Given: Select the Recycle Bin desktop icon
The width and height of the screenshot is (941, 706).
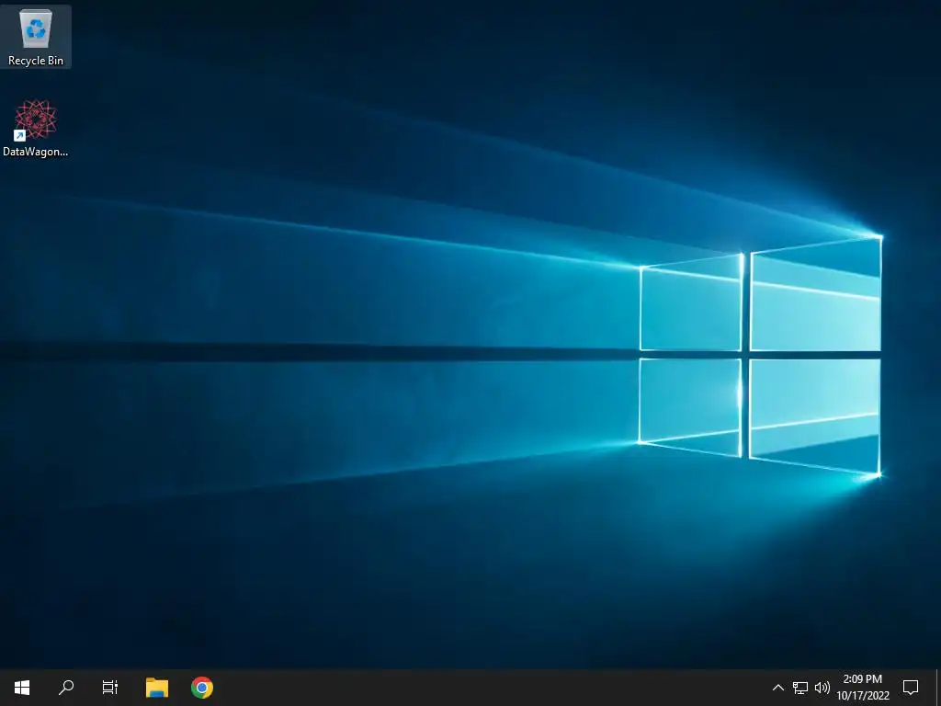Looking at the screenshot, I should click(36, 37).
